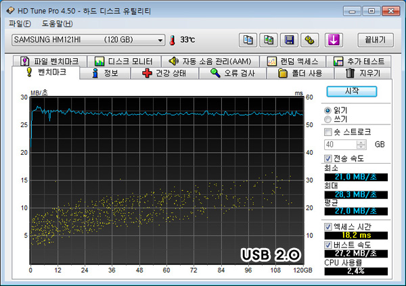406x286 pixels.
Task: Click the 시작 button
Action: click(352, 91)
